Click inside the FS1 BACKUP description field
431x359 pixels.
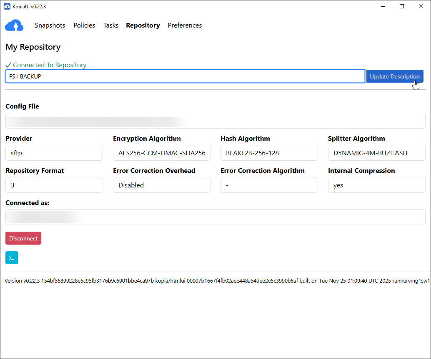(183, 76)
